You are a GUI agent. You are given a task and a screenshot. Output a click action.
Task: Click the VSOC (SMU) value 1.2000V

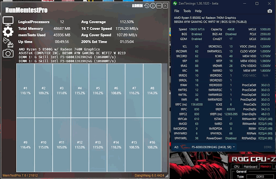point(265,46)
